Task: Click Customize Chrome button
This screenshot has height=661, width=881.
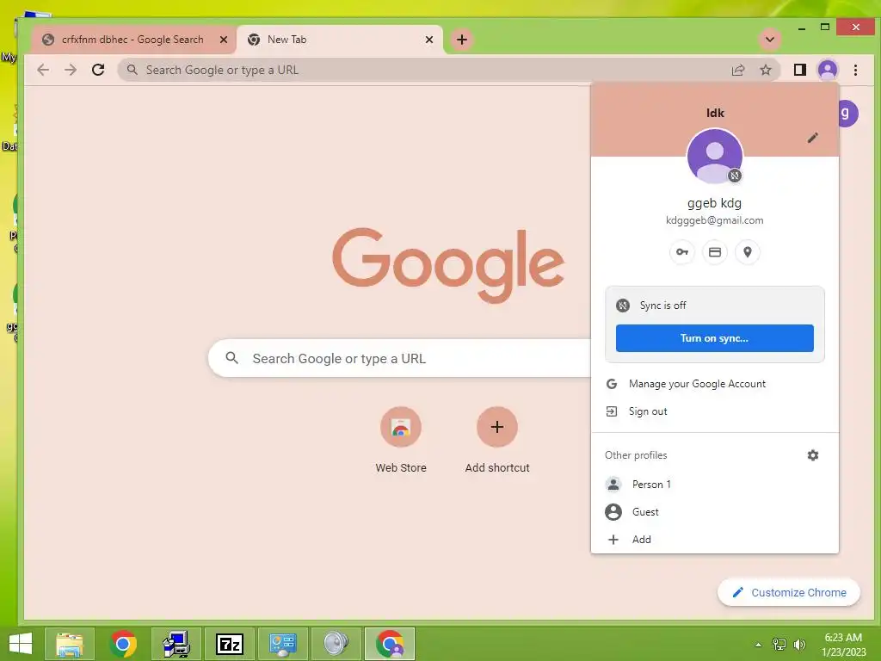Action: tap(789, 592)
